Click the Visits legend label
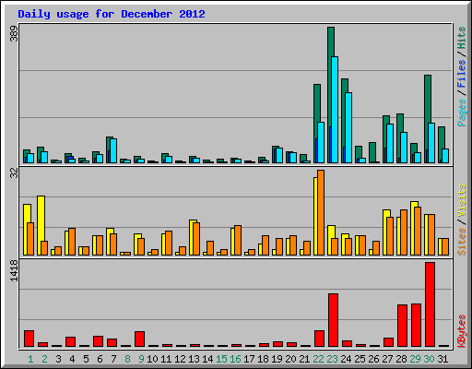 click(461, 200)
